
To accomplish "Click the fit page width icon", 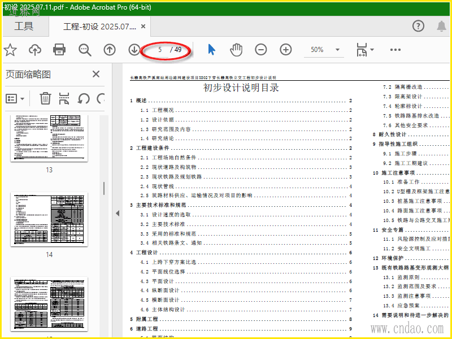I will tap(362, 50).
